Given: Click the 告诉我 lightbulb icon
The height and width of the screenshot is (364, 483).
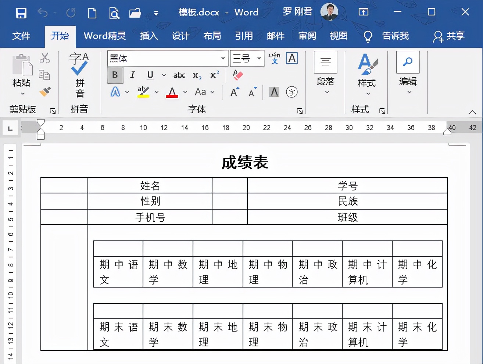Looking at the screenshot, I should [368, 36].
